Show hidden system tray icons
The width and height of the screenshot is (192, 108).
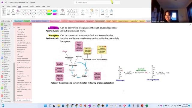[x=159, y=106]
